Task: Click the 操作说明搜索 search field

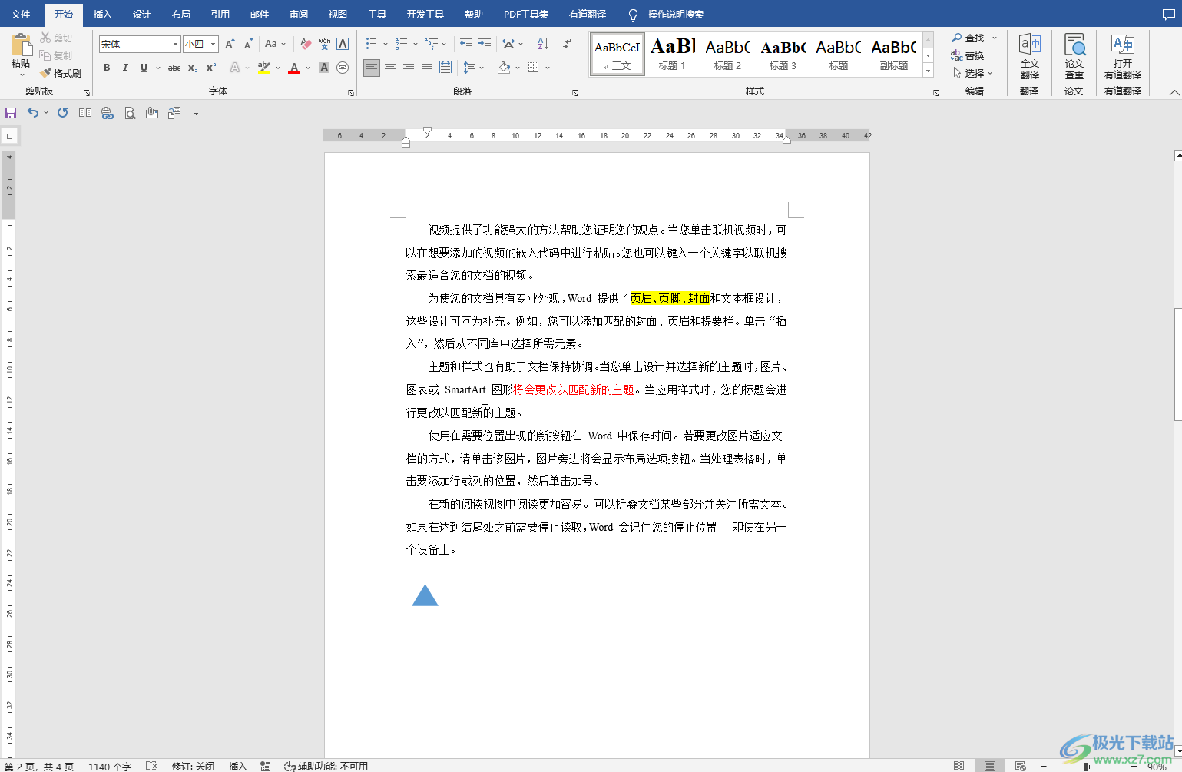Action: [x=675, y=15]
